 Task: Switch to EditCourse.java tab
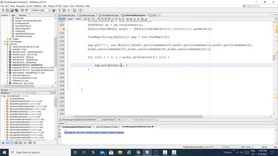(88, 16)
